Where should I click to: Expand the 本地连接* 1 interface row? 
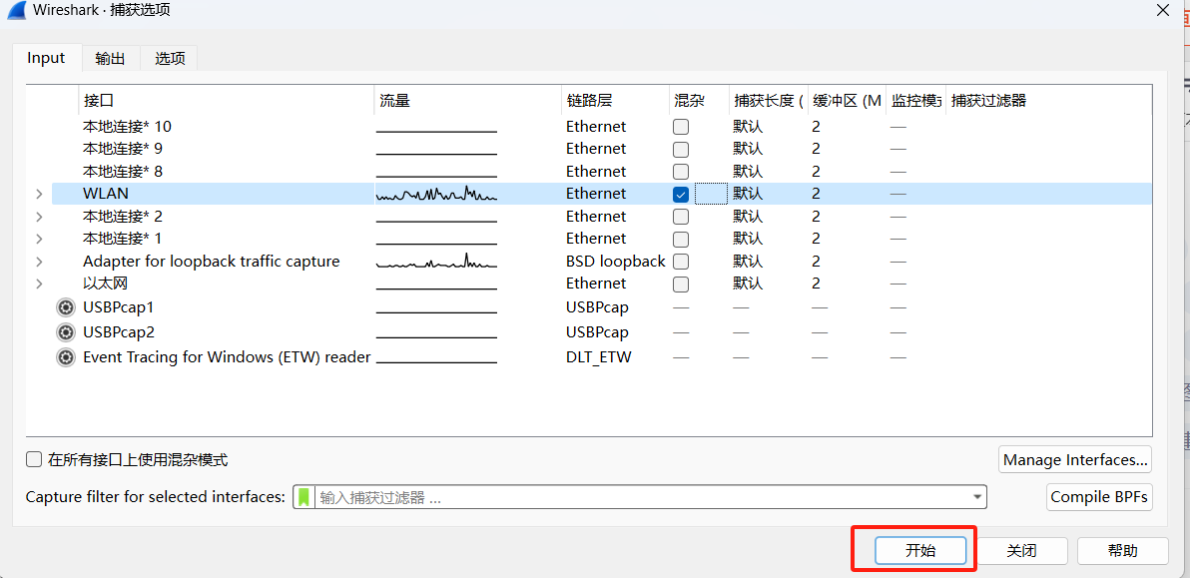coord(39,239)
